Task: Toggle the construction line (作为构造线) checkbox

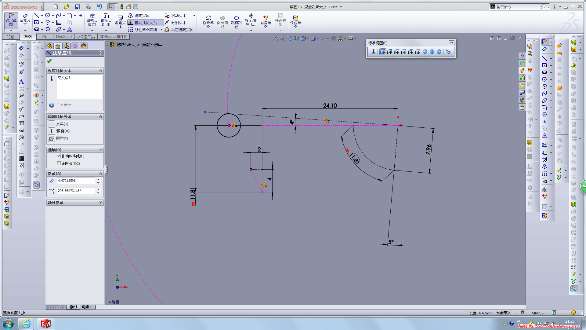Action: pos(59,156)
